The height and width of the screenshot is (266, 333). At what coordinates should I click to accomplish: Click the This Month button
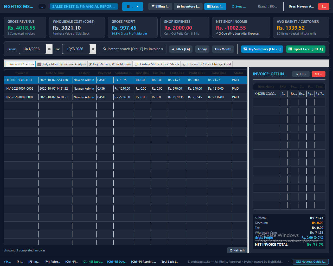[x=223, y=49]
